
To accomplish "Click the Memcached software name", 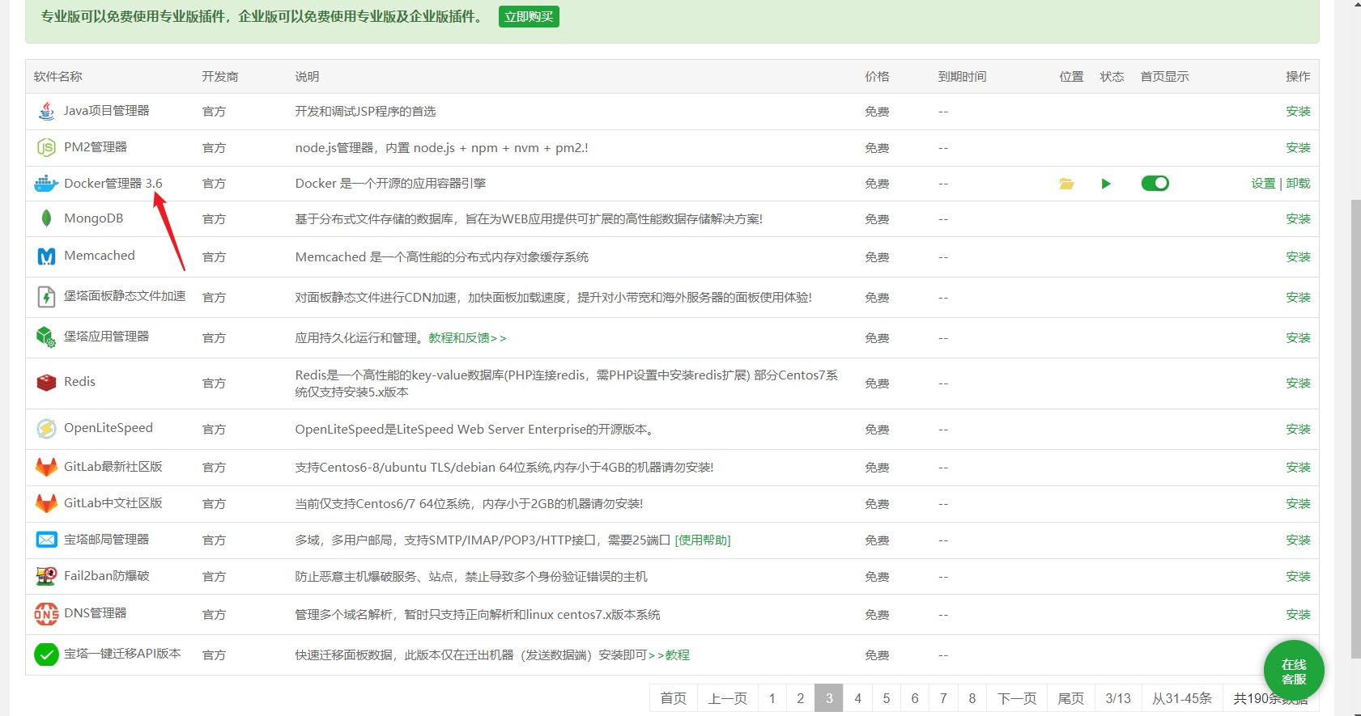I will [x=100, y=256].
